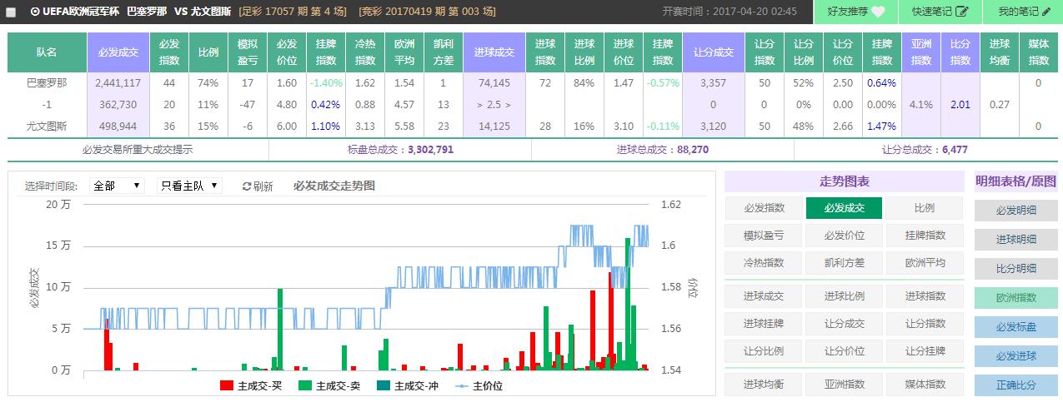Click the heart icon in 好友推荐
The image size is (1063, 402).
(x=878, y=12)
